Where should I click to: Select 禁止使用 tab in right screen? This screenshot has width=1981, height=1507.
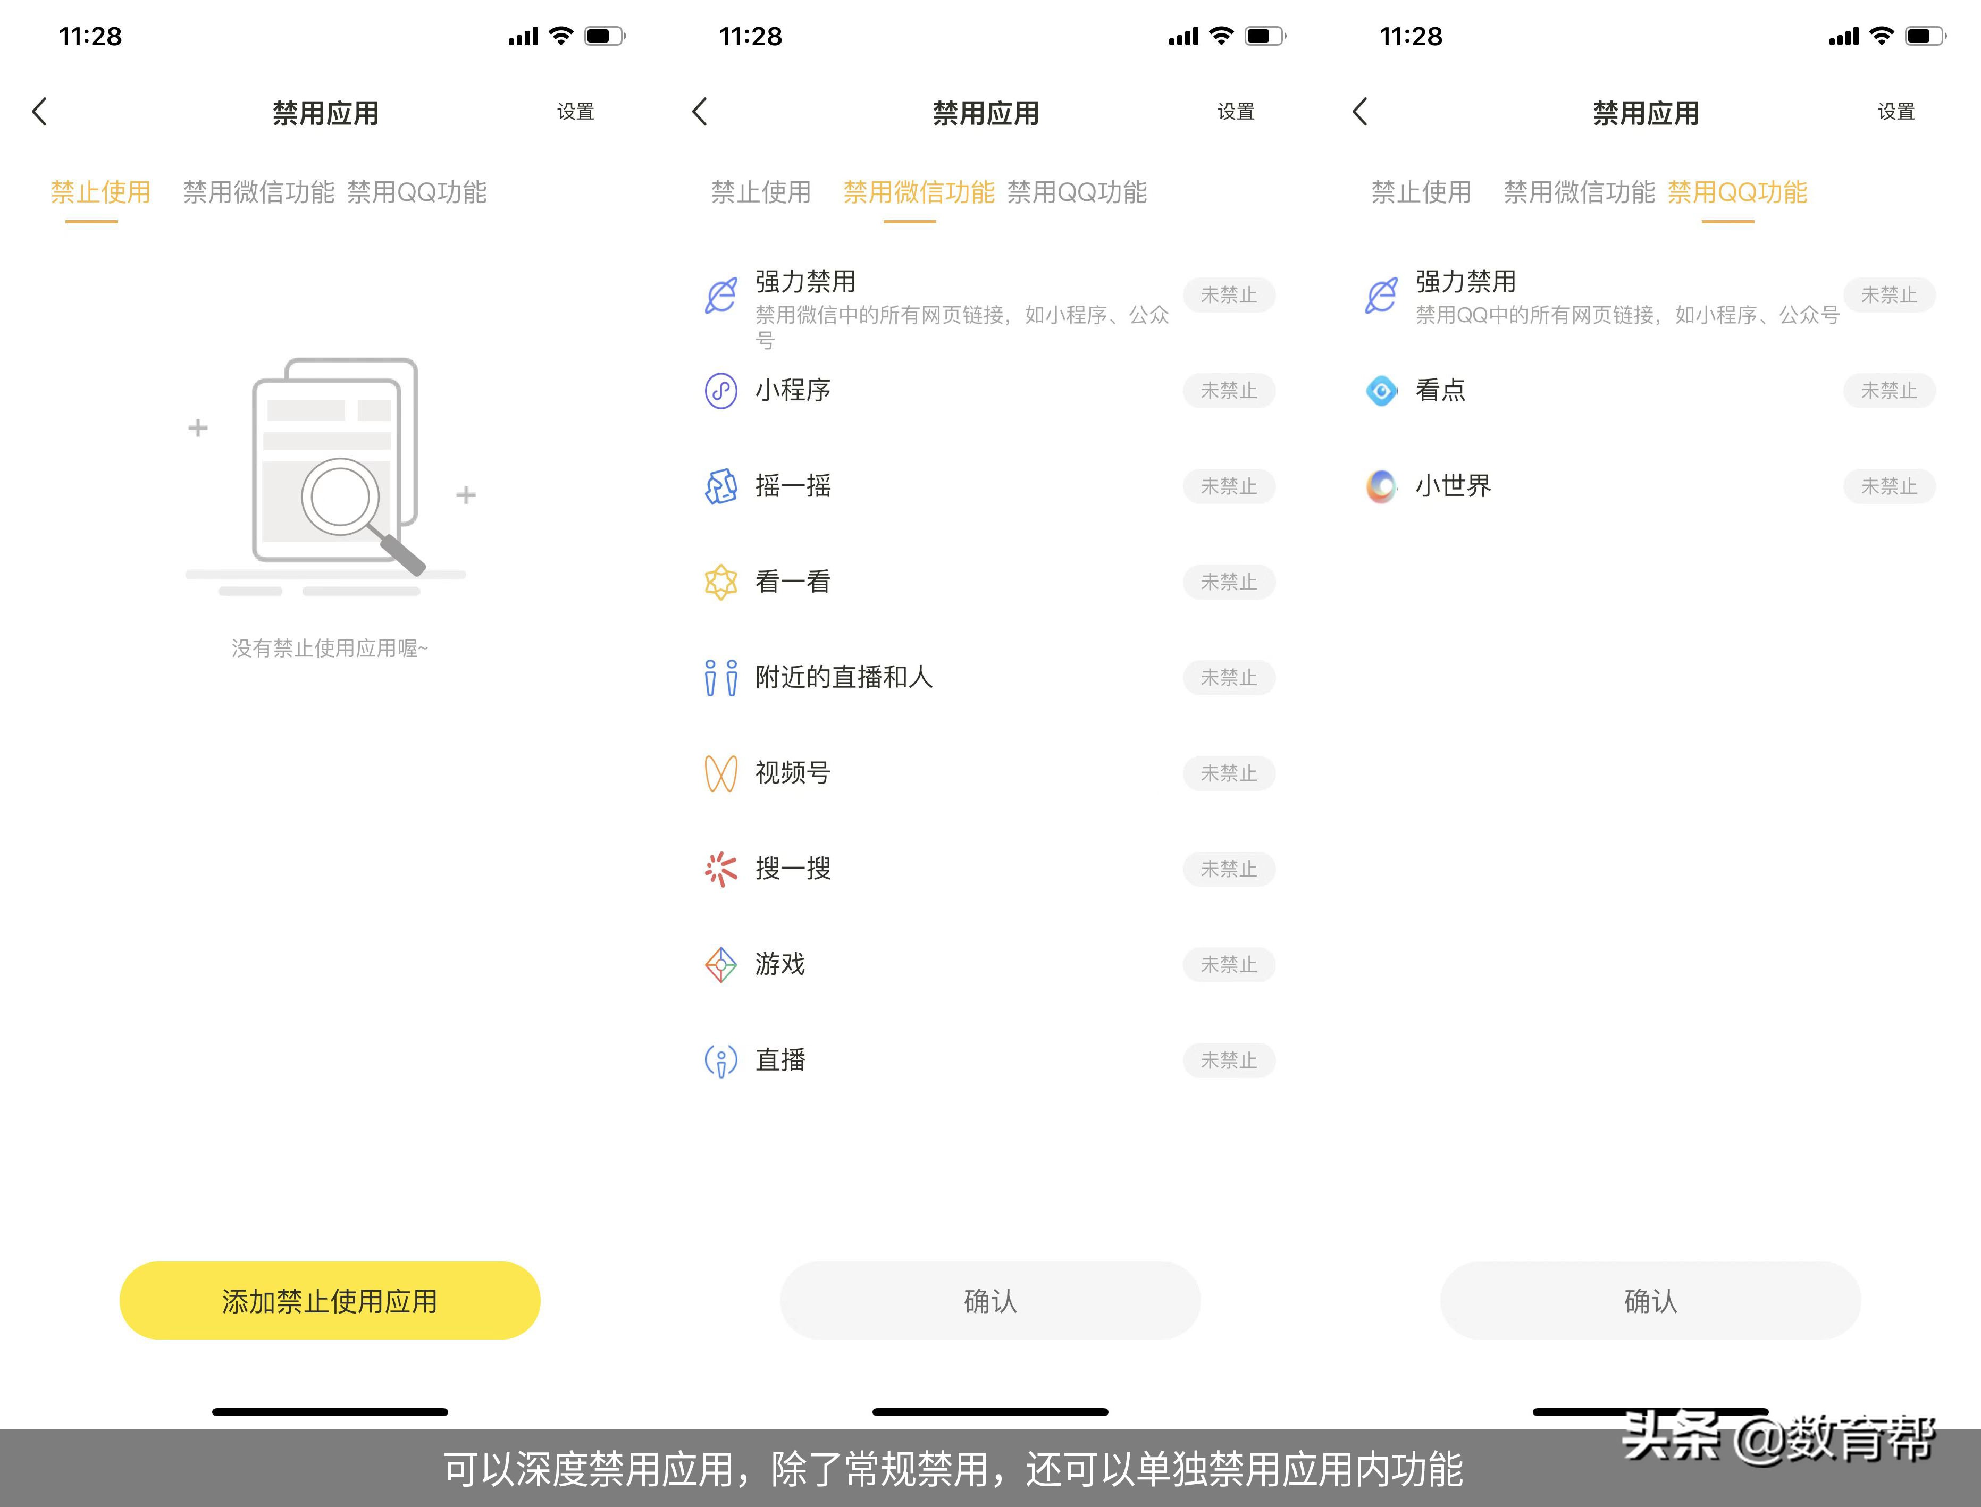(x=1421, y=192)
